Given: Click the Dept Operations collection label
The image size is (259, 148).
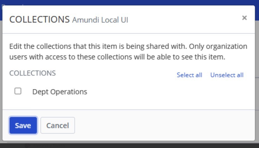Looking at the screenshot, I should [60, 92].
